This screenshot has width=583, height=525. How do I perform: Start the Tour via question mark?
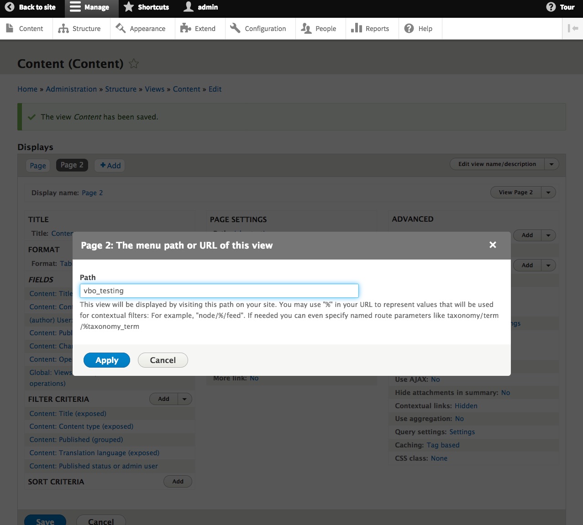[x=551, y=7]
